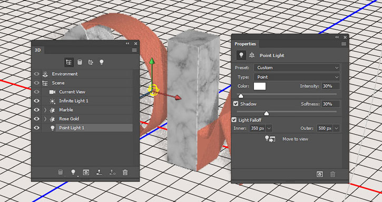The height and width of the screenshot is (202, 382).
Task: Click render icon in Properties panel footer
Action: pyautogui.click(x=320, y=174)
